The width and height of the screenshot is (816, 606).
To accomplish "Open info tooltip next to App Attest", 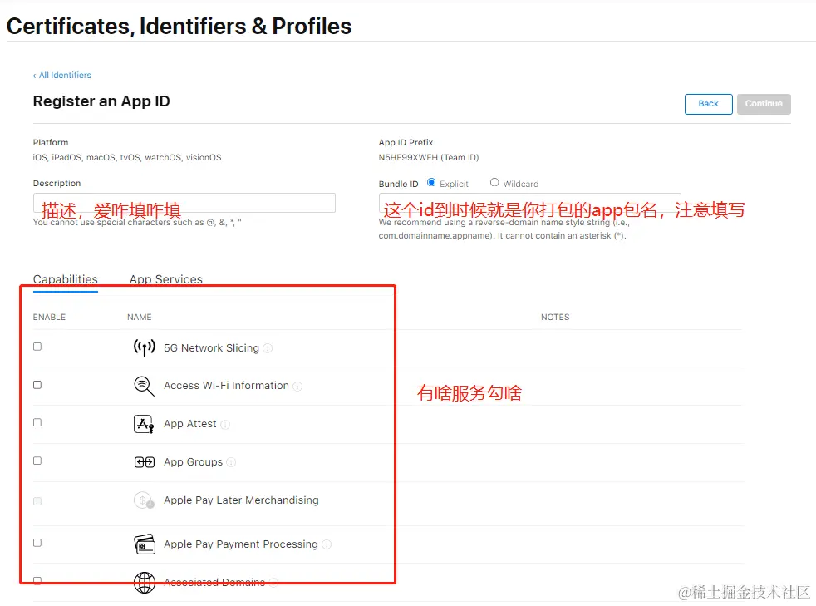I will coord(225,424).
